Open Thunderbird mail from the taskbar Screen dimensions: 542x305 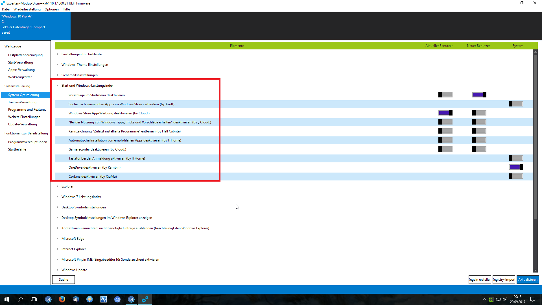(76, 299)
